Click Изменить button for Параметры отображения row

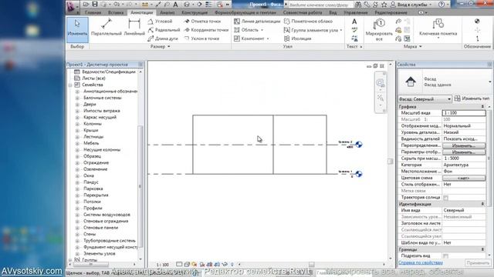464,152
